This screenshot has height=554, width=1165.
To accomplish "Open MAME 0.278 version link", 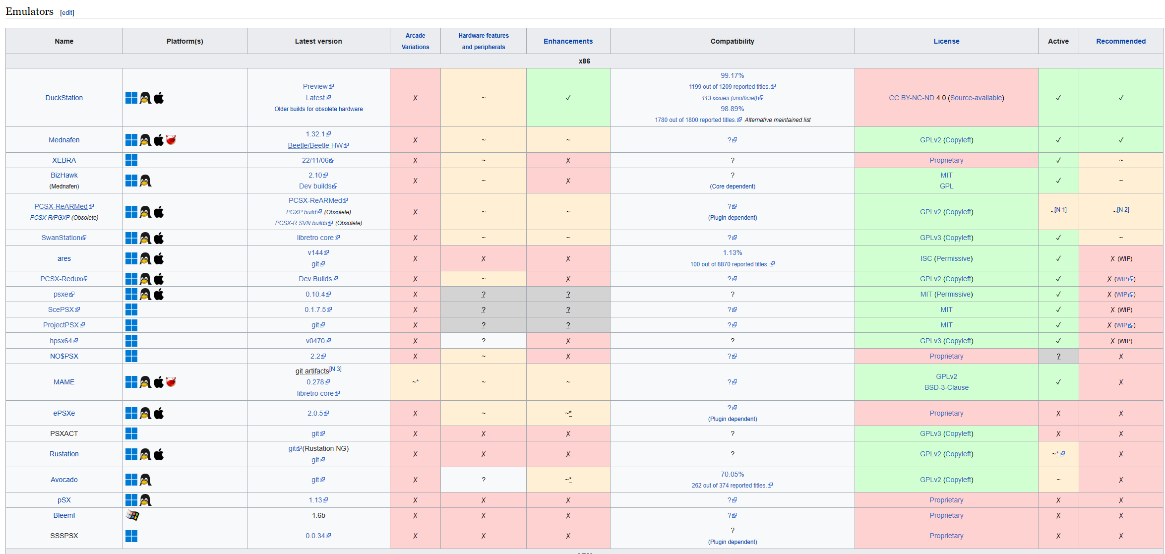I will tap(318, 382).
